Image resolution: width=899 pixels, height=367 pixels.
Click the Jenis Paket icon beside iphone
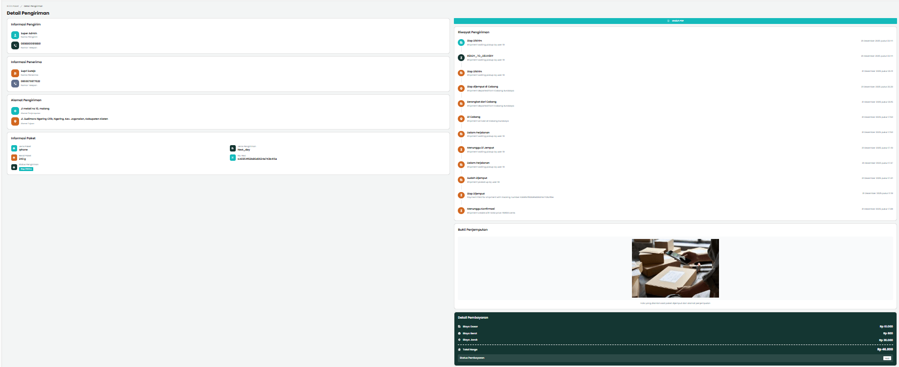(x=14, y=148)
